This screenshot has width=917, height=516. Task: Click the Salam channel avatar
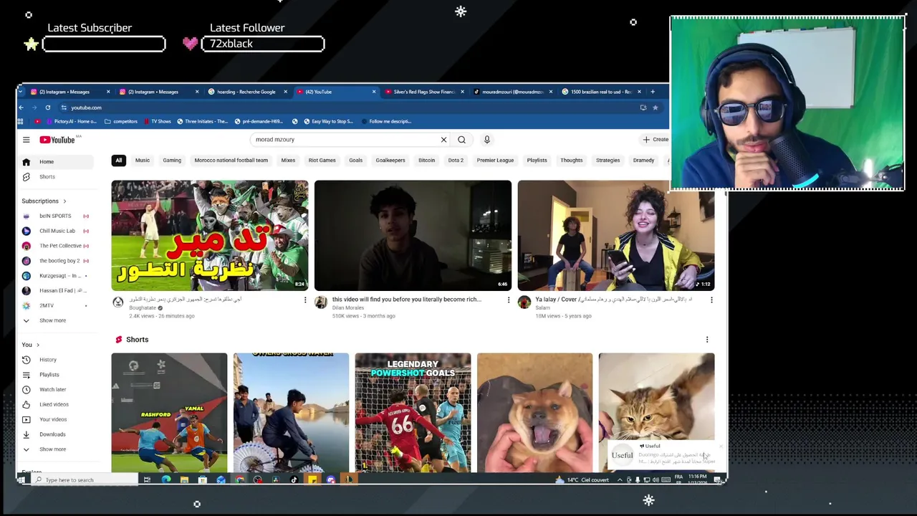(524, 302)
